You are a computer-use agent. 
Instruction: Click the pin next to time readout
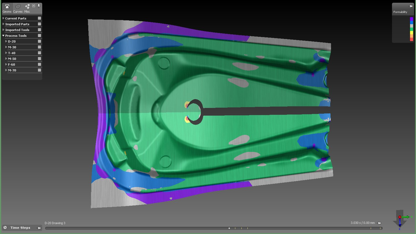(x=379, y=223)
